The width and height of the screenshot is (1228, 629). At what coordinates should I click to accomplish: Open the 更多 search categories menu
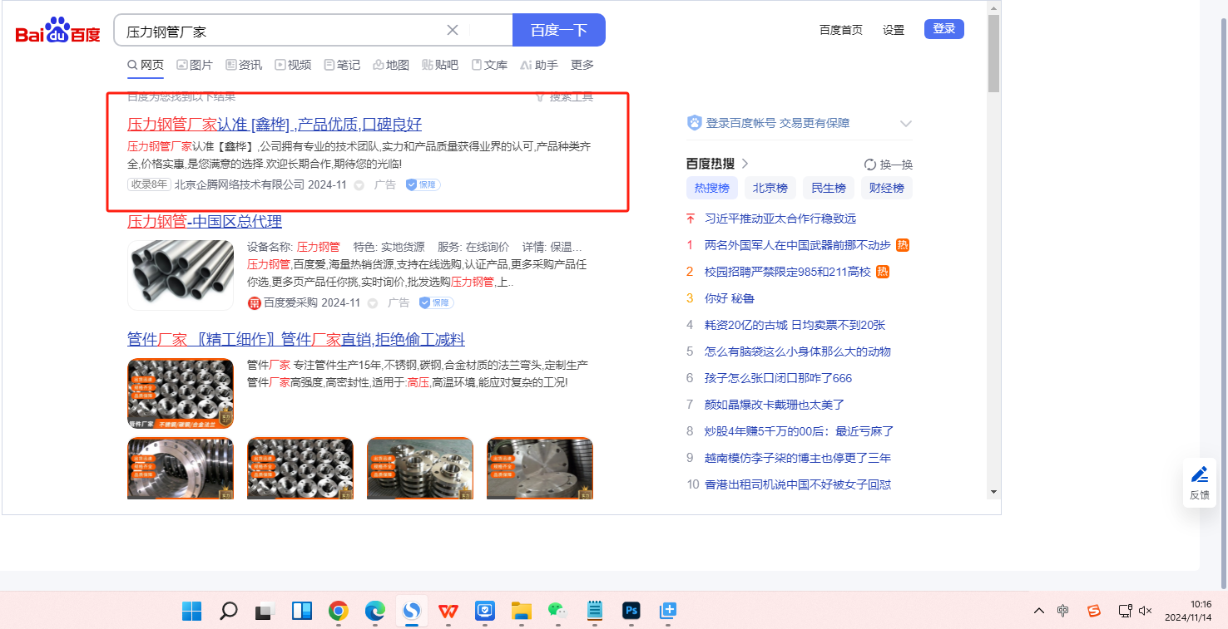(582, 65)
